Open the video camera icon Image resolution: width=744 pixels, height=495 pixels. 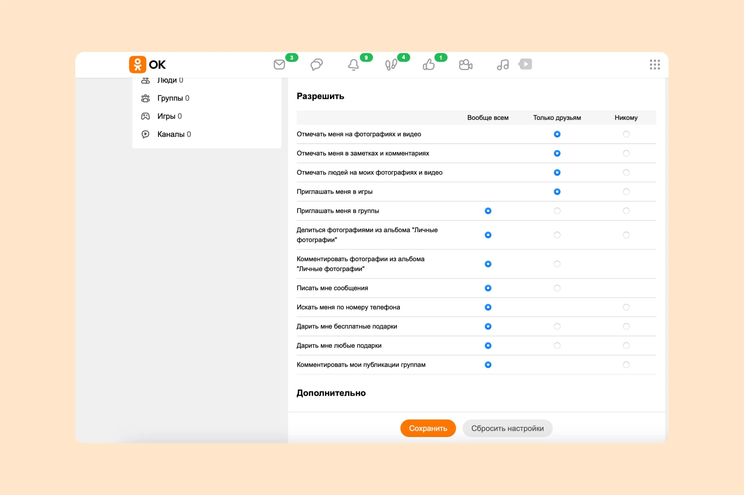click(465, 65)
